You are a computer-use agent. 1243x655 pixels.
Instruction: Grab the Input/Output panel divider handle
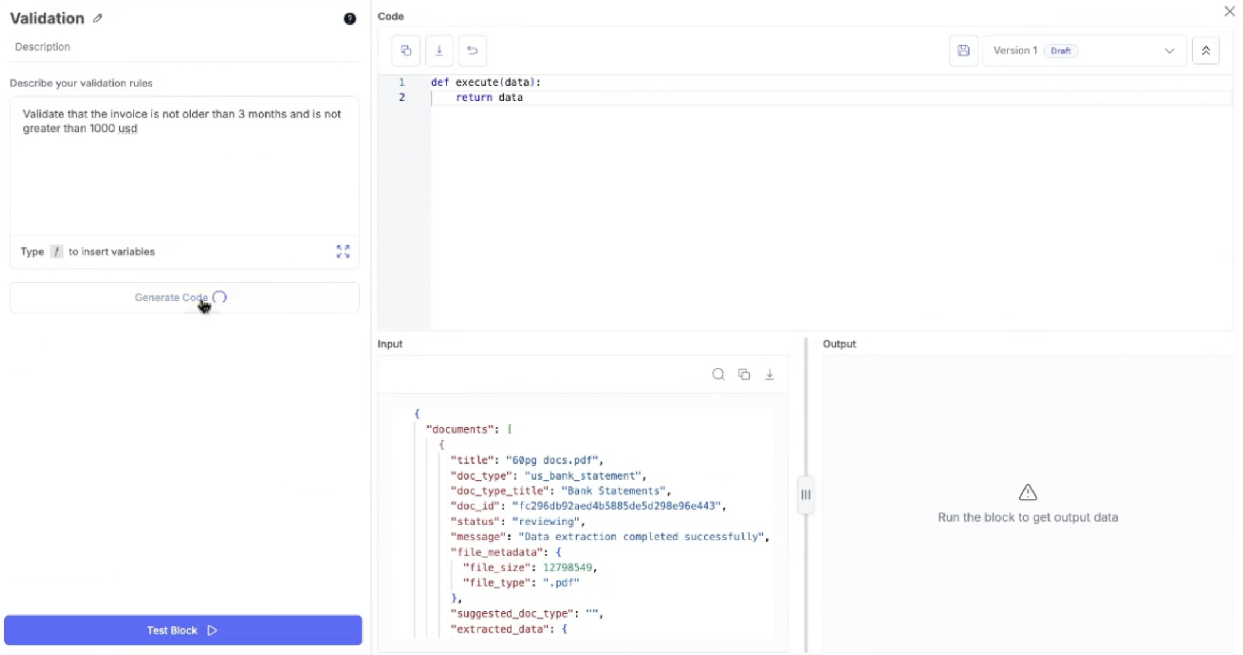805,495
